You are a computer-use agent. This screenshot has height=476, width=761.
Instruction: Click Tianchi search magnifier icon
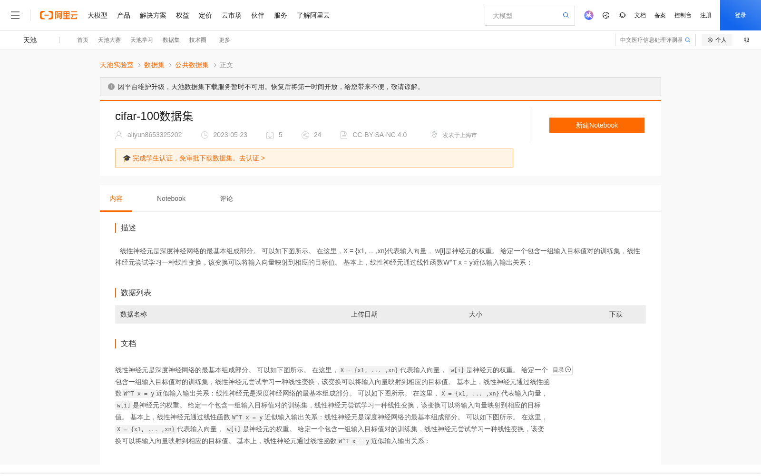tap(688, 40)
